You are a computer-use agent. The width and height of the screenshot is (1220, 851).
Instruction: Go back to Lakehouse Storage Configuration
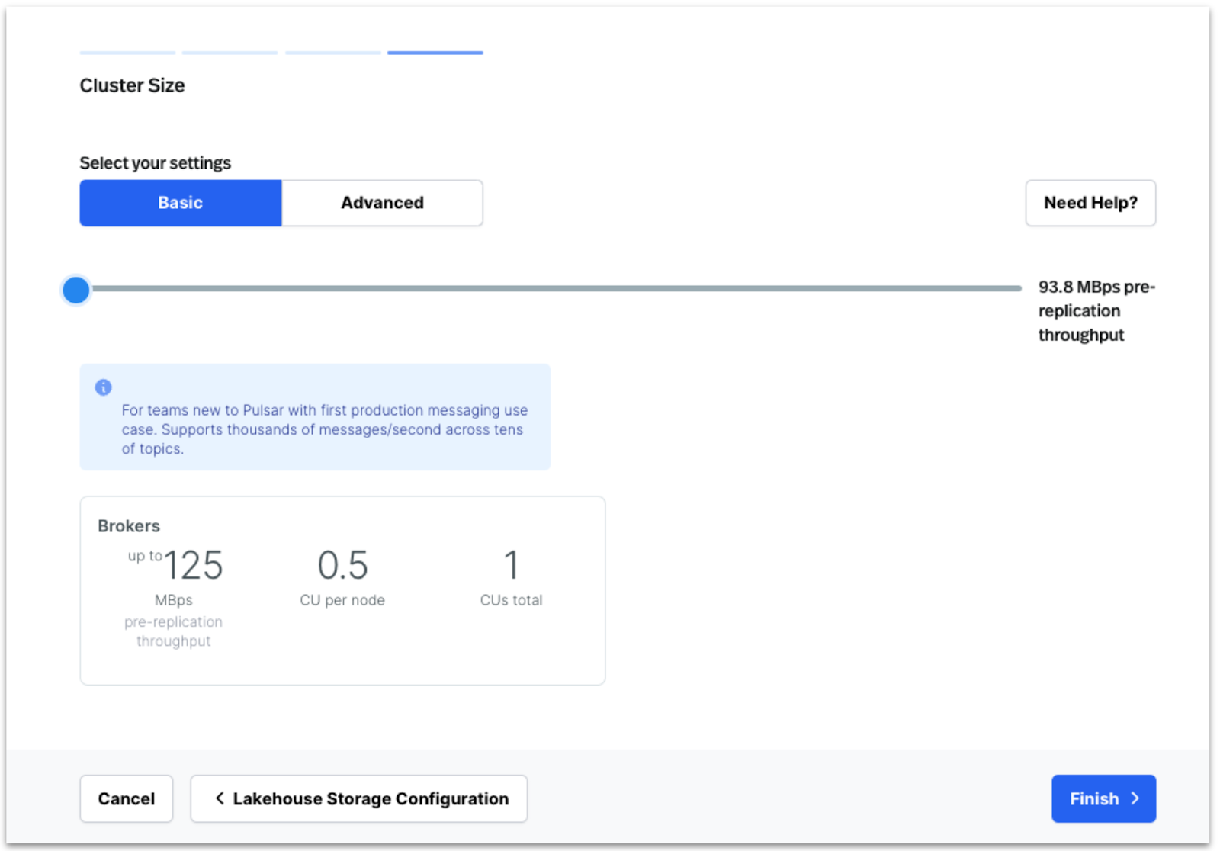[x=358, y=798]
